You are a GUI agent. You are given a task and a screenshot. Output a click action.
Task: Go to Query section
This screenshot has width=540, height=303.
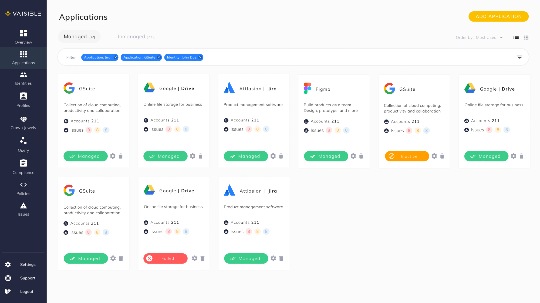[x=23, y=145]
